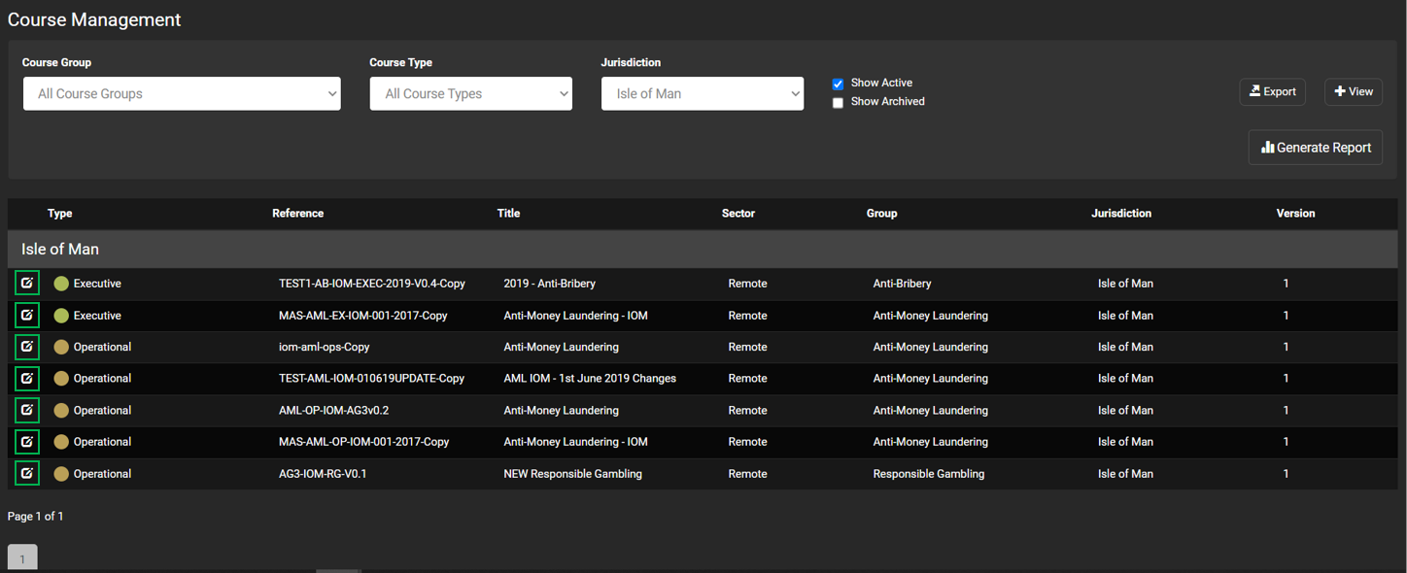Viewport: 1407px width, 573px height.
Task: Sort by the Reference column header
Action: 297,214
